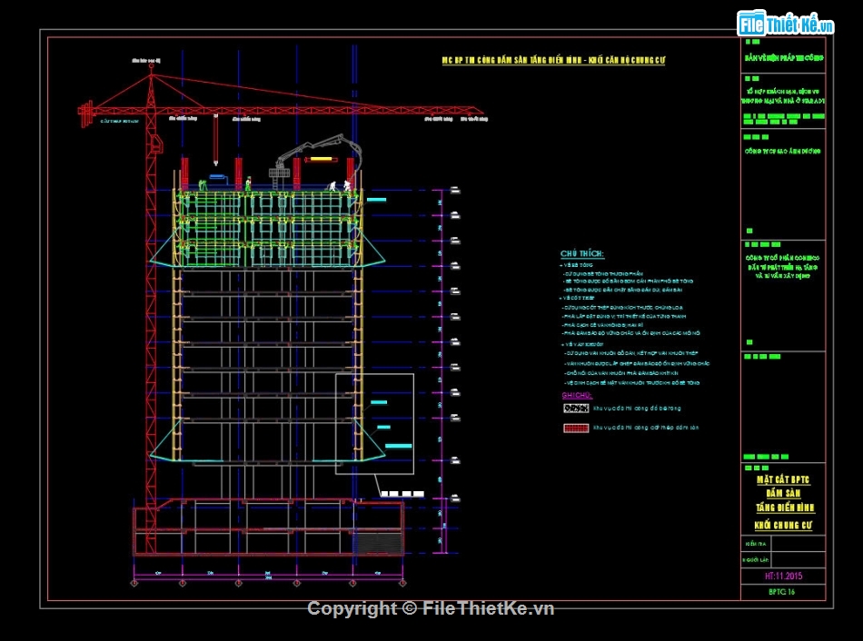Click the 'DẦM SÀN' title line
Viewport: 863px width, 641px height.
pos(783,493)
